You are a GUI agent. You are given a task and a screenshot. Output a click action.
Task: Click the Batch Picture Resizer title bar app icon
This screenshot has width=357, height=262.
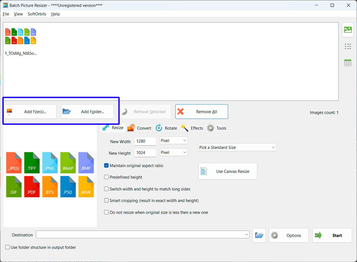coord(5,5)
